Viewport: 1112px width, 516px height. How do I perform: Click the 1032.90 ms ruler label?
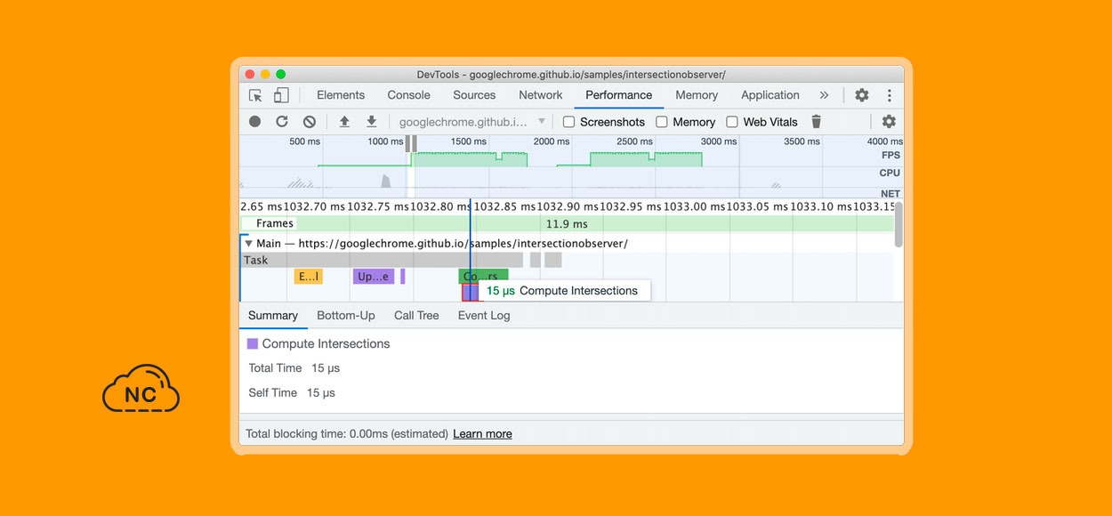click(x=568, y=206)
